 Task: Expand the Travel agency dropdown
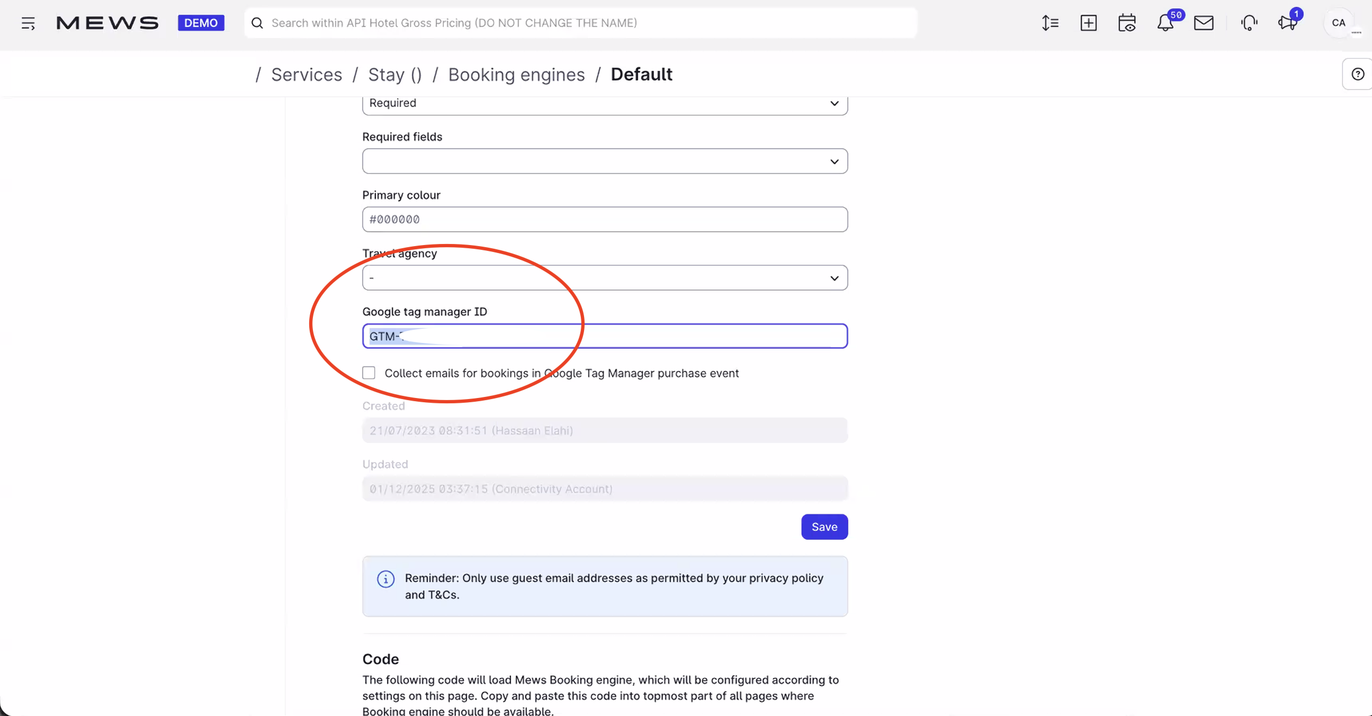coord(605,278)
